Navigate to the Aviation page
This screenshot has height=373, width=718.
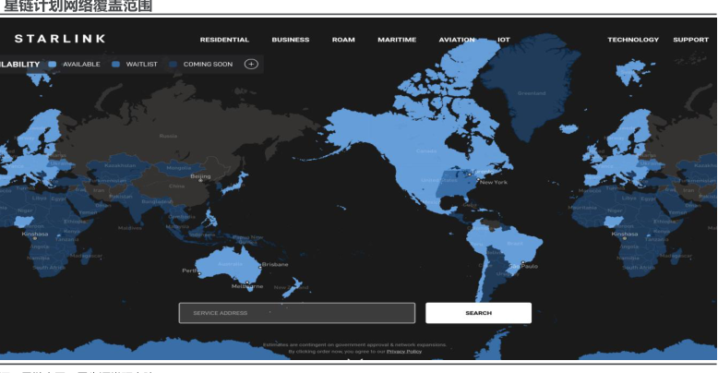457,40
